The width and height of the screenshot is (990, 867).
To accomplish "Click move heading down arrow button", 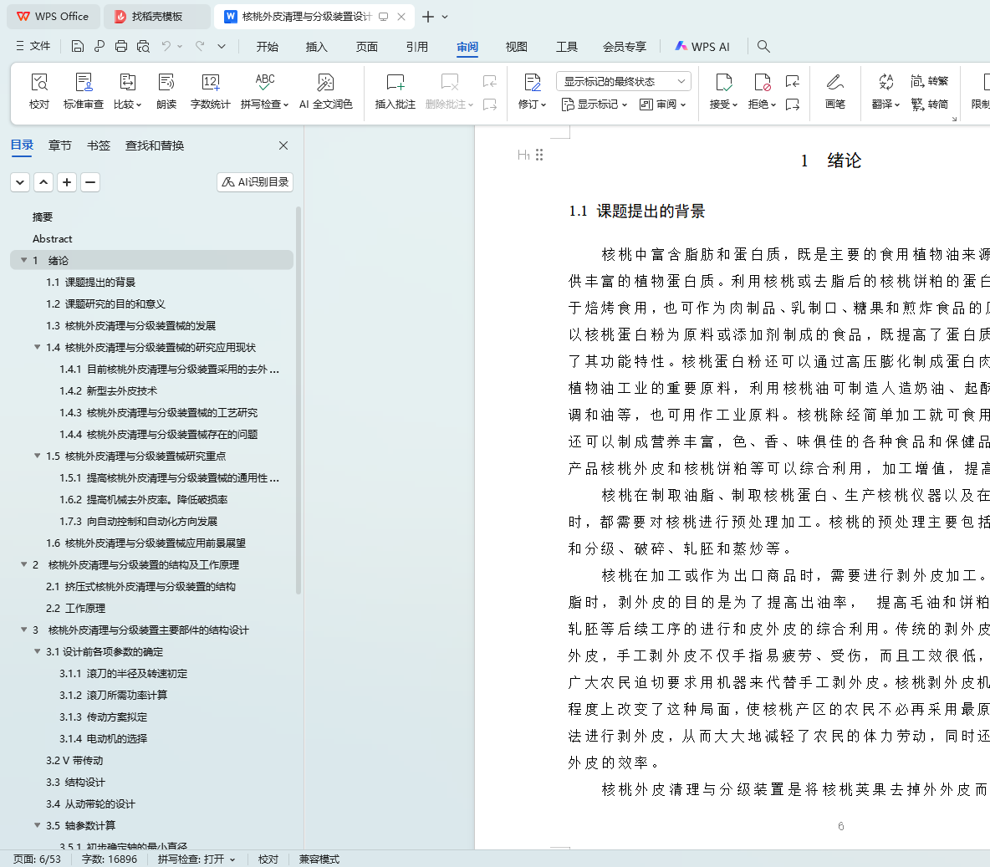I will 20,182.
